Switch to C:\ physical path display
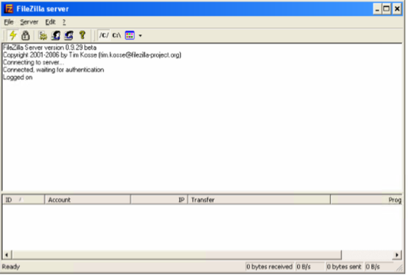Image resolution: width=408 pixels, height=277 pixels. 117,35
